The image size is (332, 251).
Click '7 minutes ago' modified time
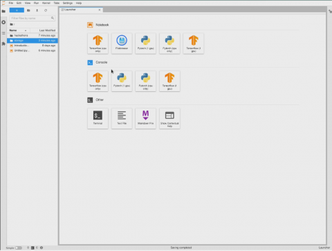tap(47, 35)
